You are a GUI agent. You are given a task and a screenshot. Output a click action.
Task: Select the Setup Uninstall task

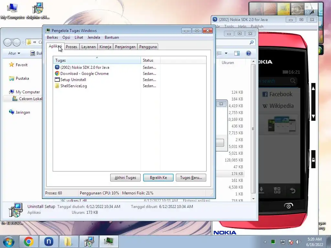pos(73,80)
